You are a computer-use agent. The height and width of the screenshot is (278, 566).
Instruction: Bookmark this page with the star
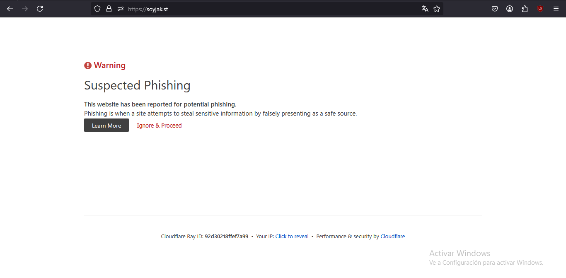pyautogui.click(x=437, y=9)
